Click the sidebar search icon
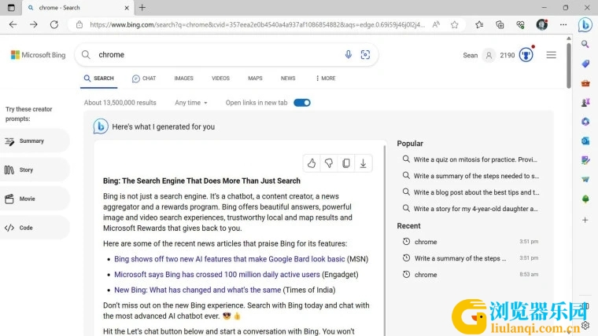 585,44
